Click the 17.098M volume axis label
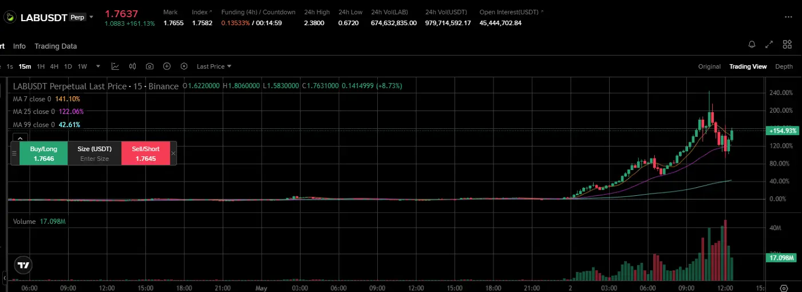Screen dimensions: 802x292 pos(783,258)
